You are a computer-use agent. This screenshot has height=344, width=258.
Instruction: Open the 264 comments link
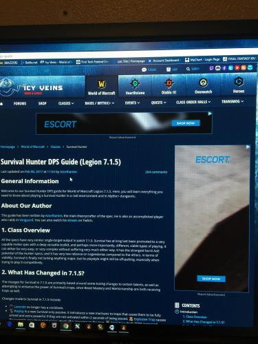156,172
